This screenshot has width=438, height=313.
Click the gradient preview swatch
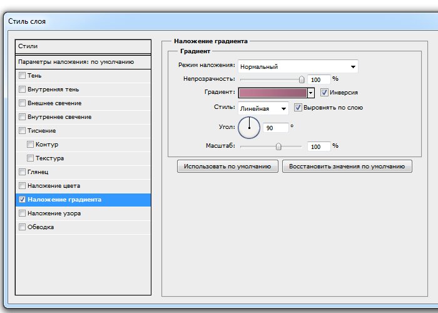pos(273,93)
